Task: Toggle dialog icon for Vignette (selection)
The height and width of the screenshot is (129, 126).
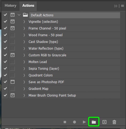Action: click(x=13, y=21)
